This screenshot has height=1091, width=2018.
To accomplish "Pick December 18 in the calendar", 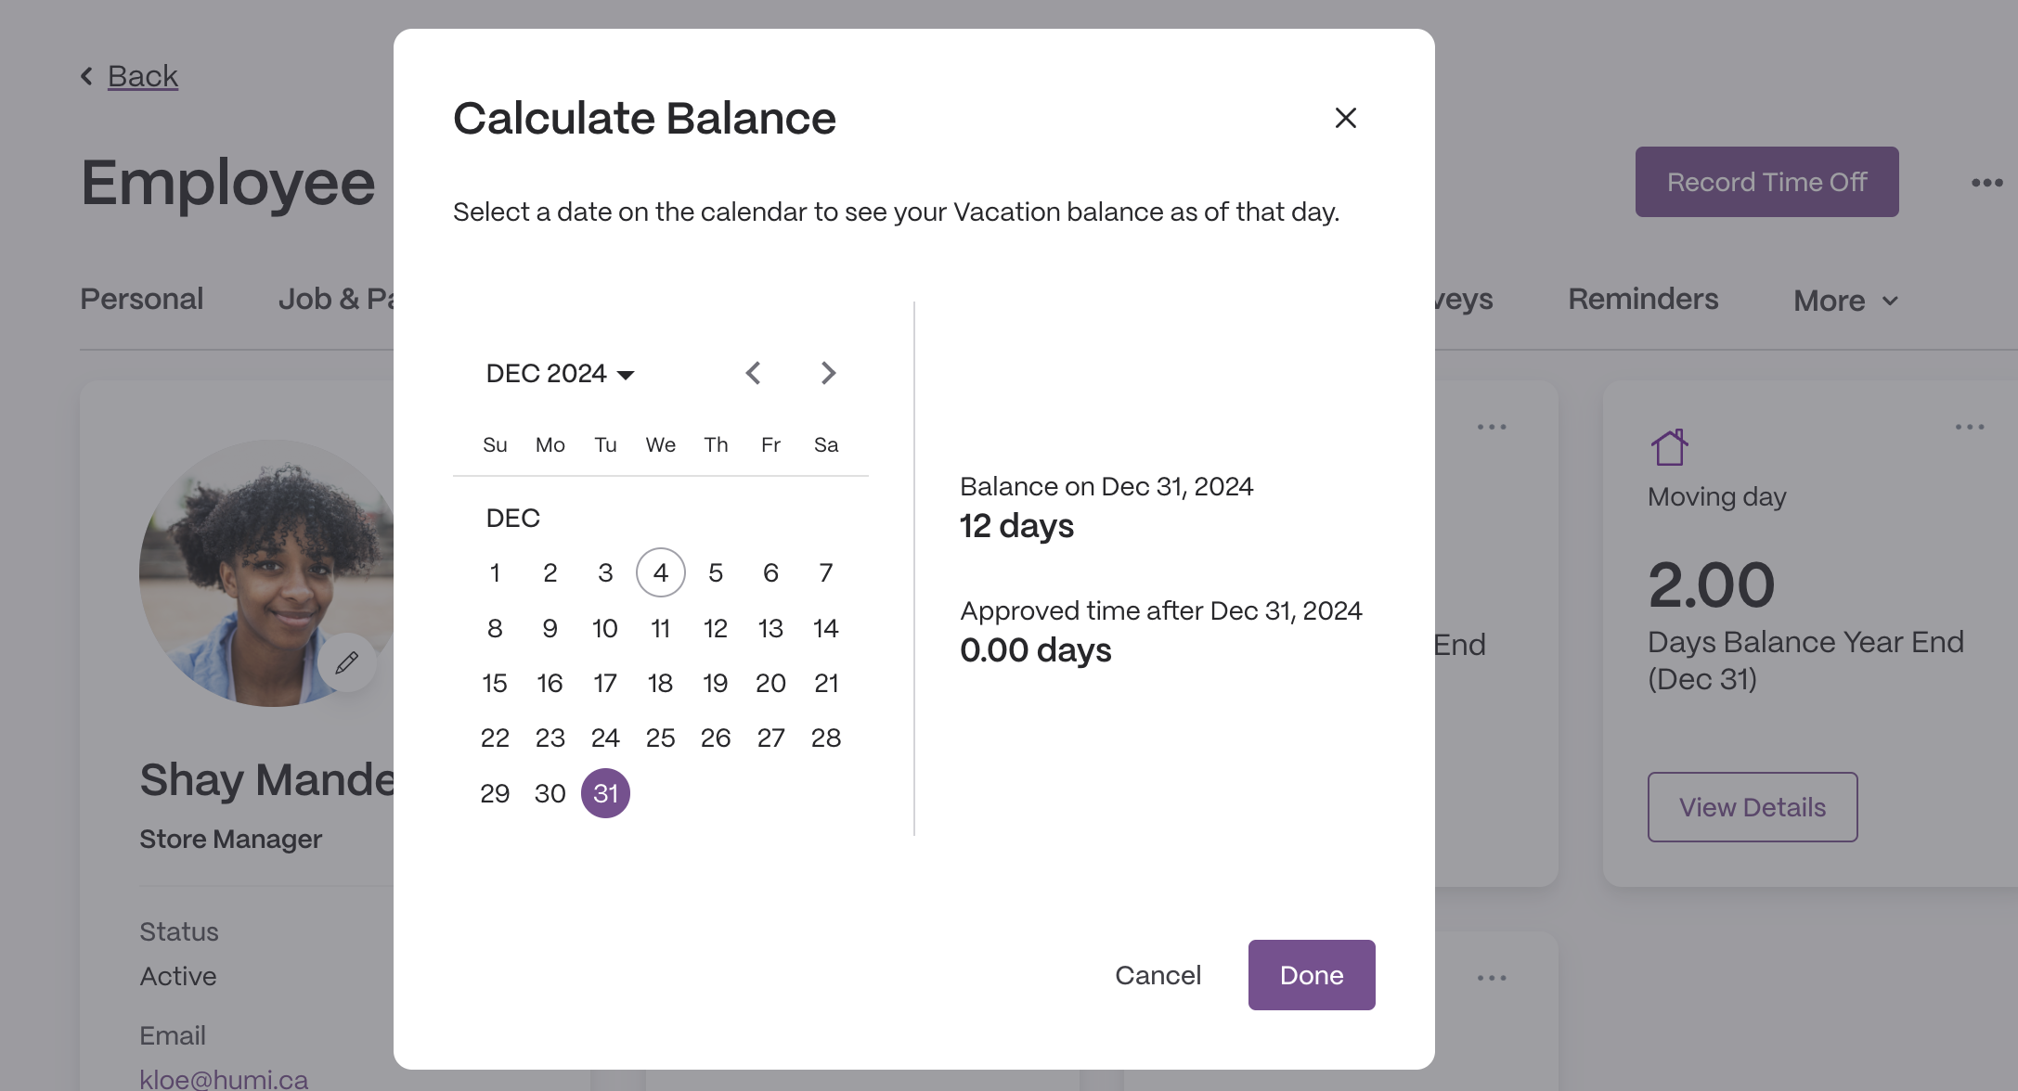I will tap(660, 684).
